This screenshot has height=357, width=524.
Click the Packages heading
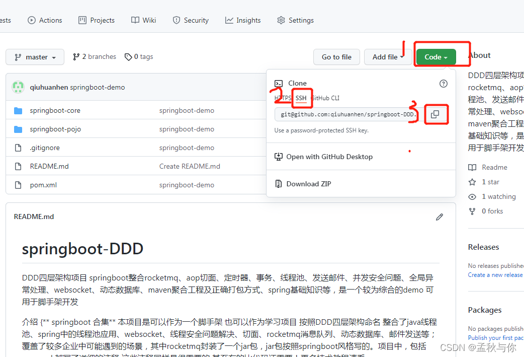(485, 310)
